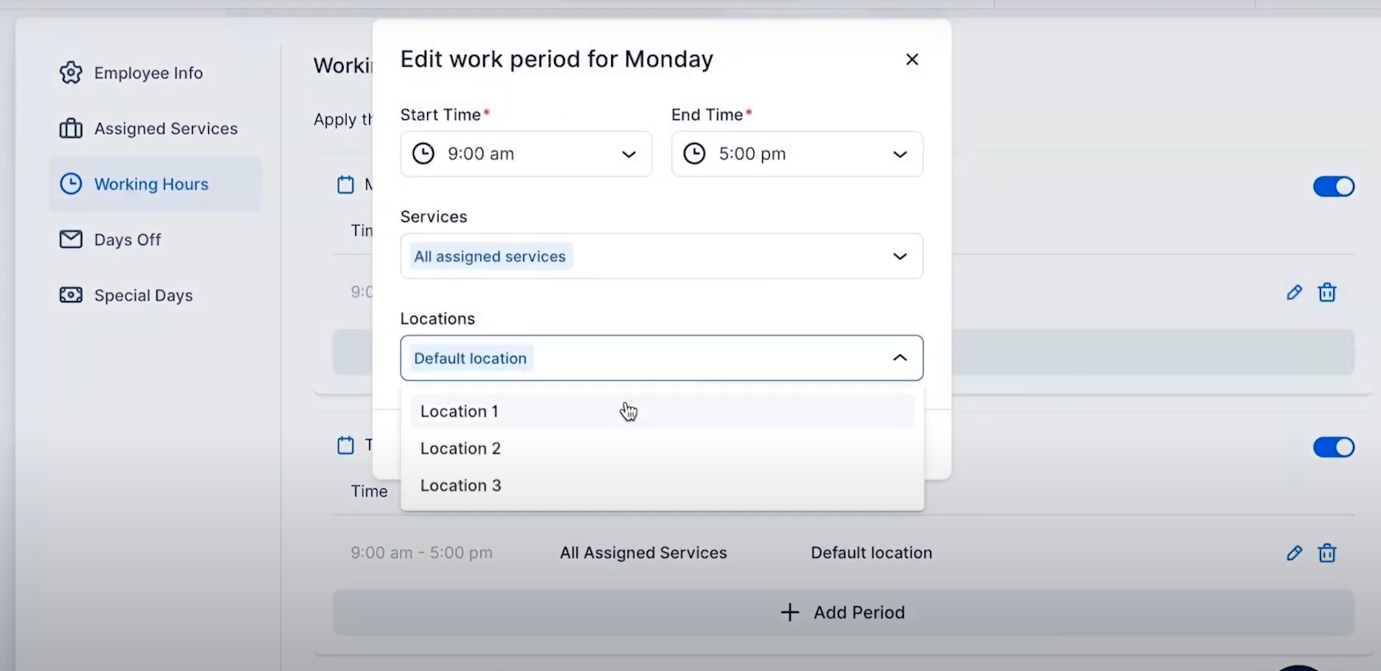Open Assigned Services briefcase icon
The image size is (1381, 671).
[71, 129]
